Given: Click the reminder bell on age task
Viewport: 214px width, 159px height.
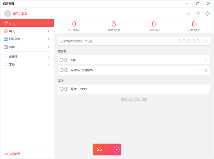Looking at the screenshot, I should click(x=206, y=60).
